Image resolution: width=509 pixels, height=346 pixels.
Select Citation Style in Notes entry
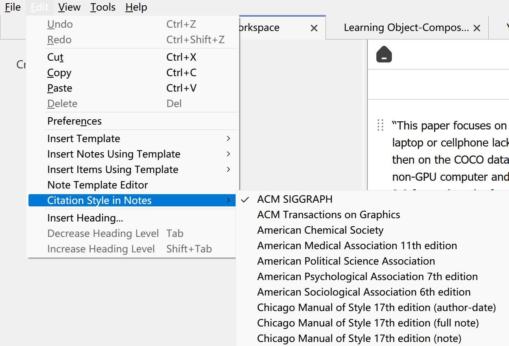(x=133, y=201)
